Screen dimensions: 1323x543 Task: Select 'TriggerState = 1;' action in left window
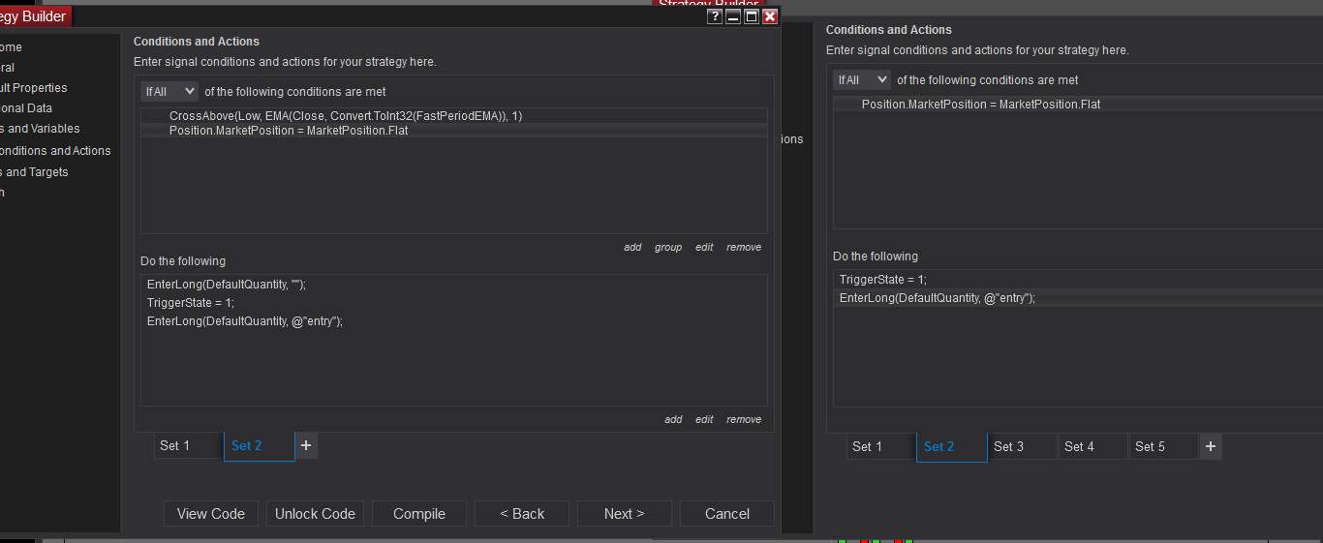(x=453, y=303)
